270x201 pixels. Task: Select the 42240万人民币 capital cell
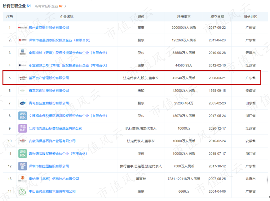click(184, 78)
